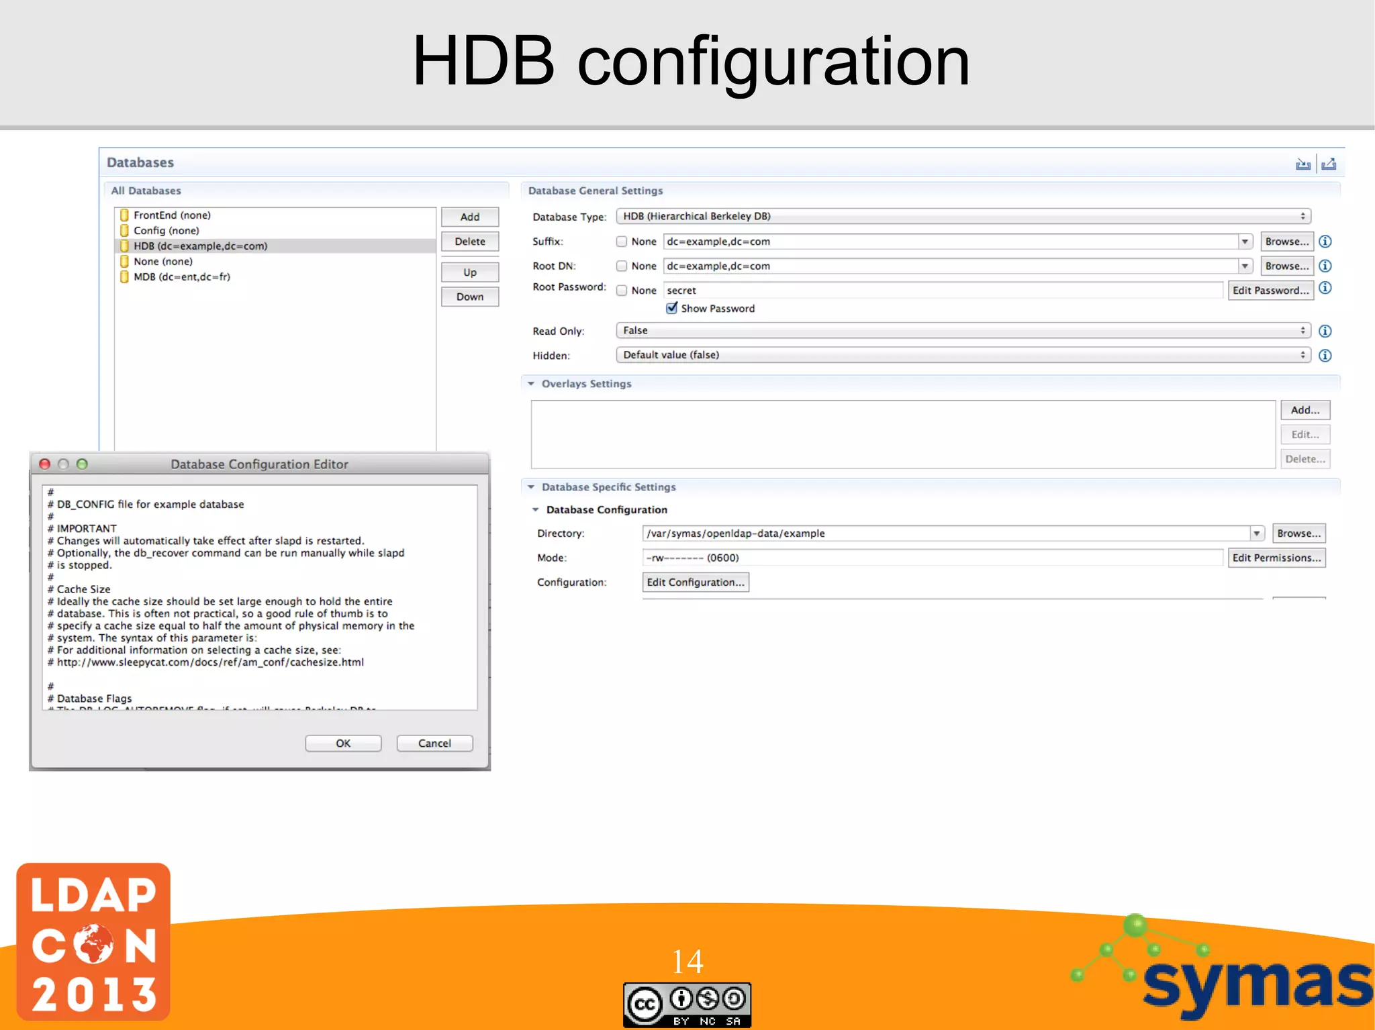Select the Config (none) database icon
This screenshot has height=1030, width=1375.
[124, 230]
